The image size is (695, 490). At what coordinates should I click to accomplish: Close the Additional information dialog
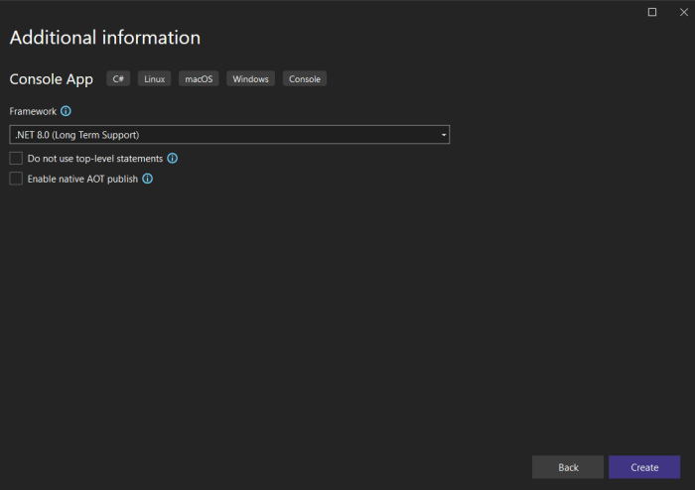(684, 12)
